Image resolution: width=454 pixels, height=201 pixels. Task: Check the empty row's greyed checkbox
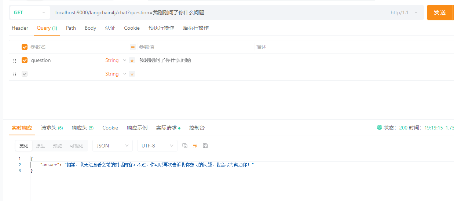pyautogui.click(x=25, y=74)
